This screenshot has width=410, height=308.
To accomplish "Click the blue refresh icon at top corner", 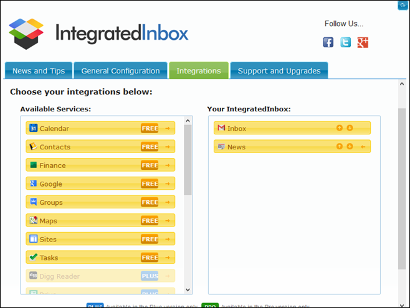I will [x=403, y=5].
